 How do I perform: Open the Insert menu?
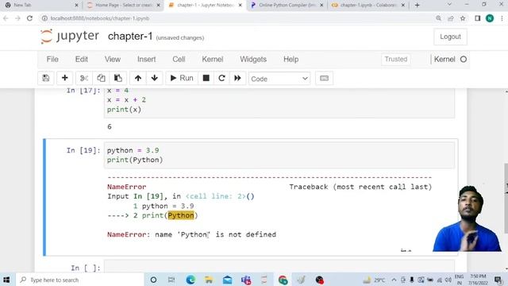[146, 60]
